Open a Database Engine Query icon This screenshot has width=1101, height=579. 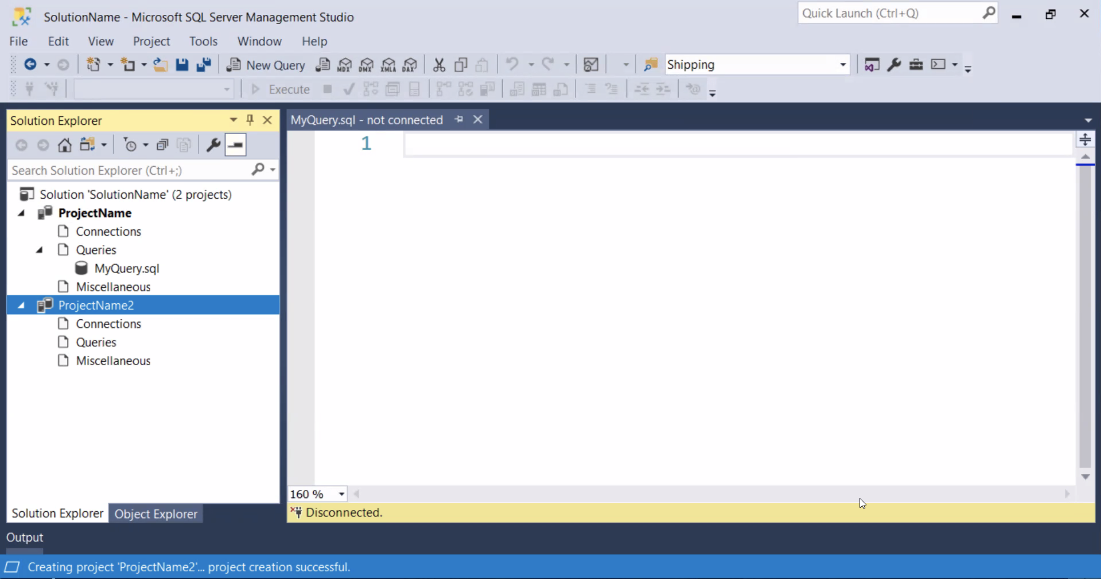pos(323,65)
